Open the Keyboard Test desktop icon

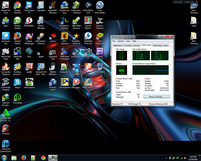(53, 54)
